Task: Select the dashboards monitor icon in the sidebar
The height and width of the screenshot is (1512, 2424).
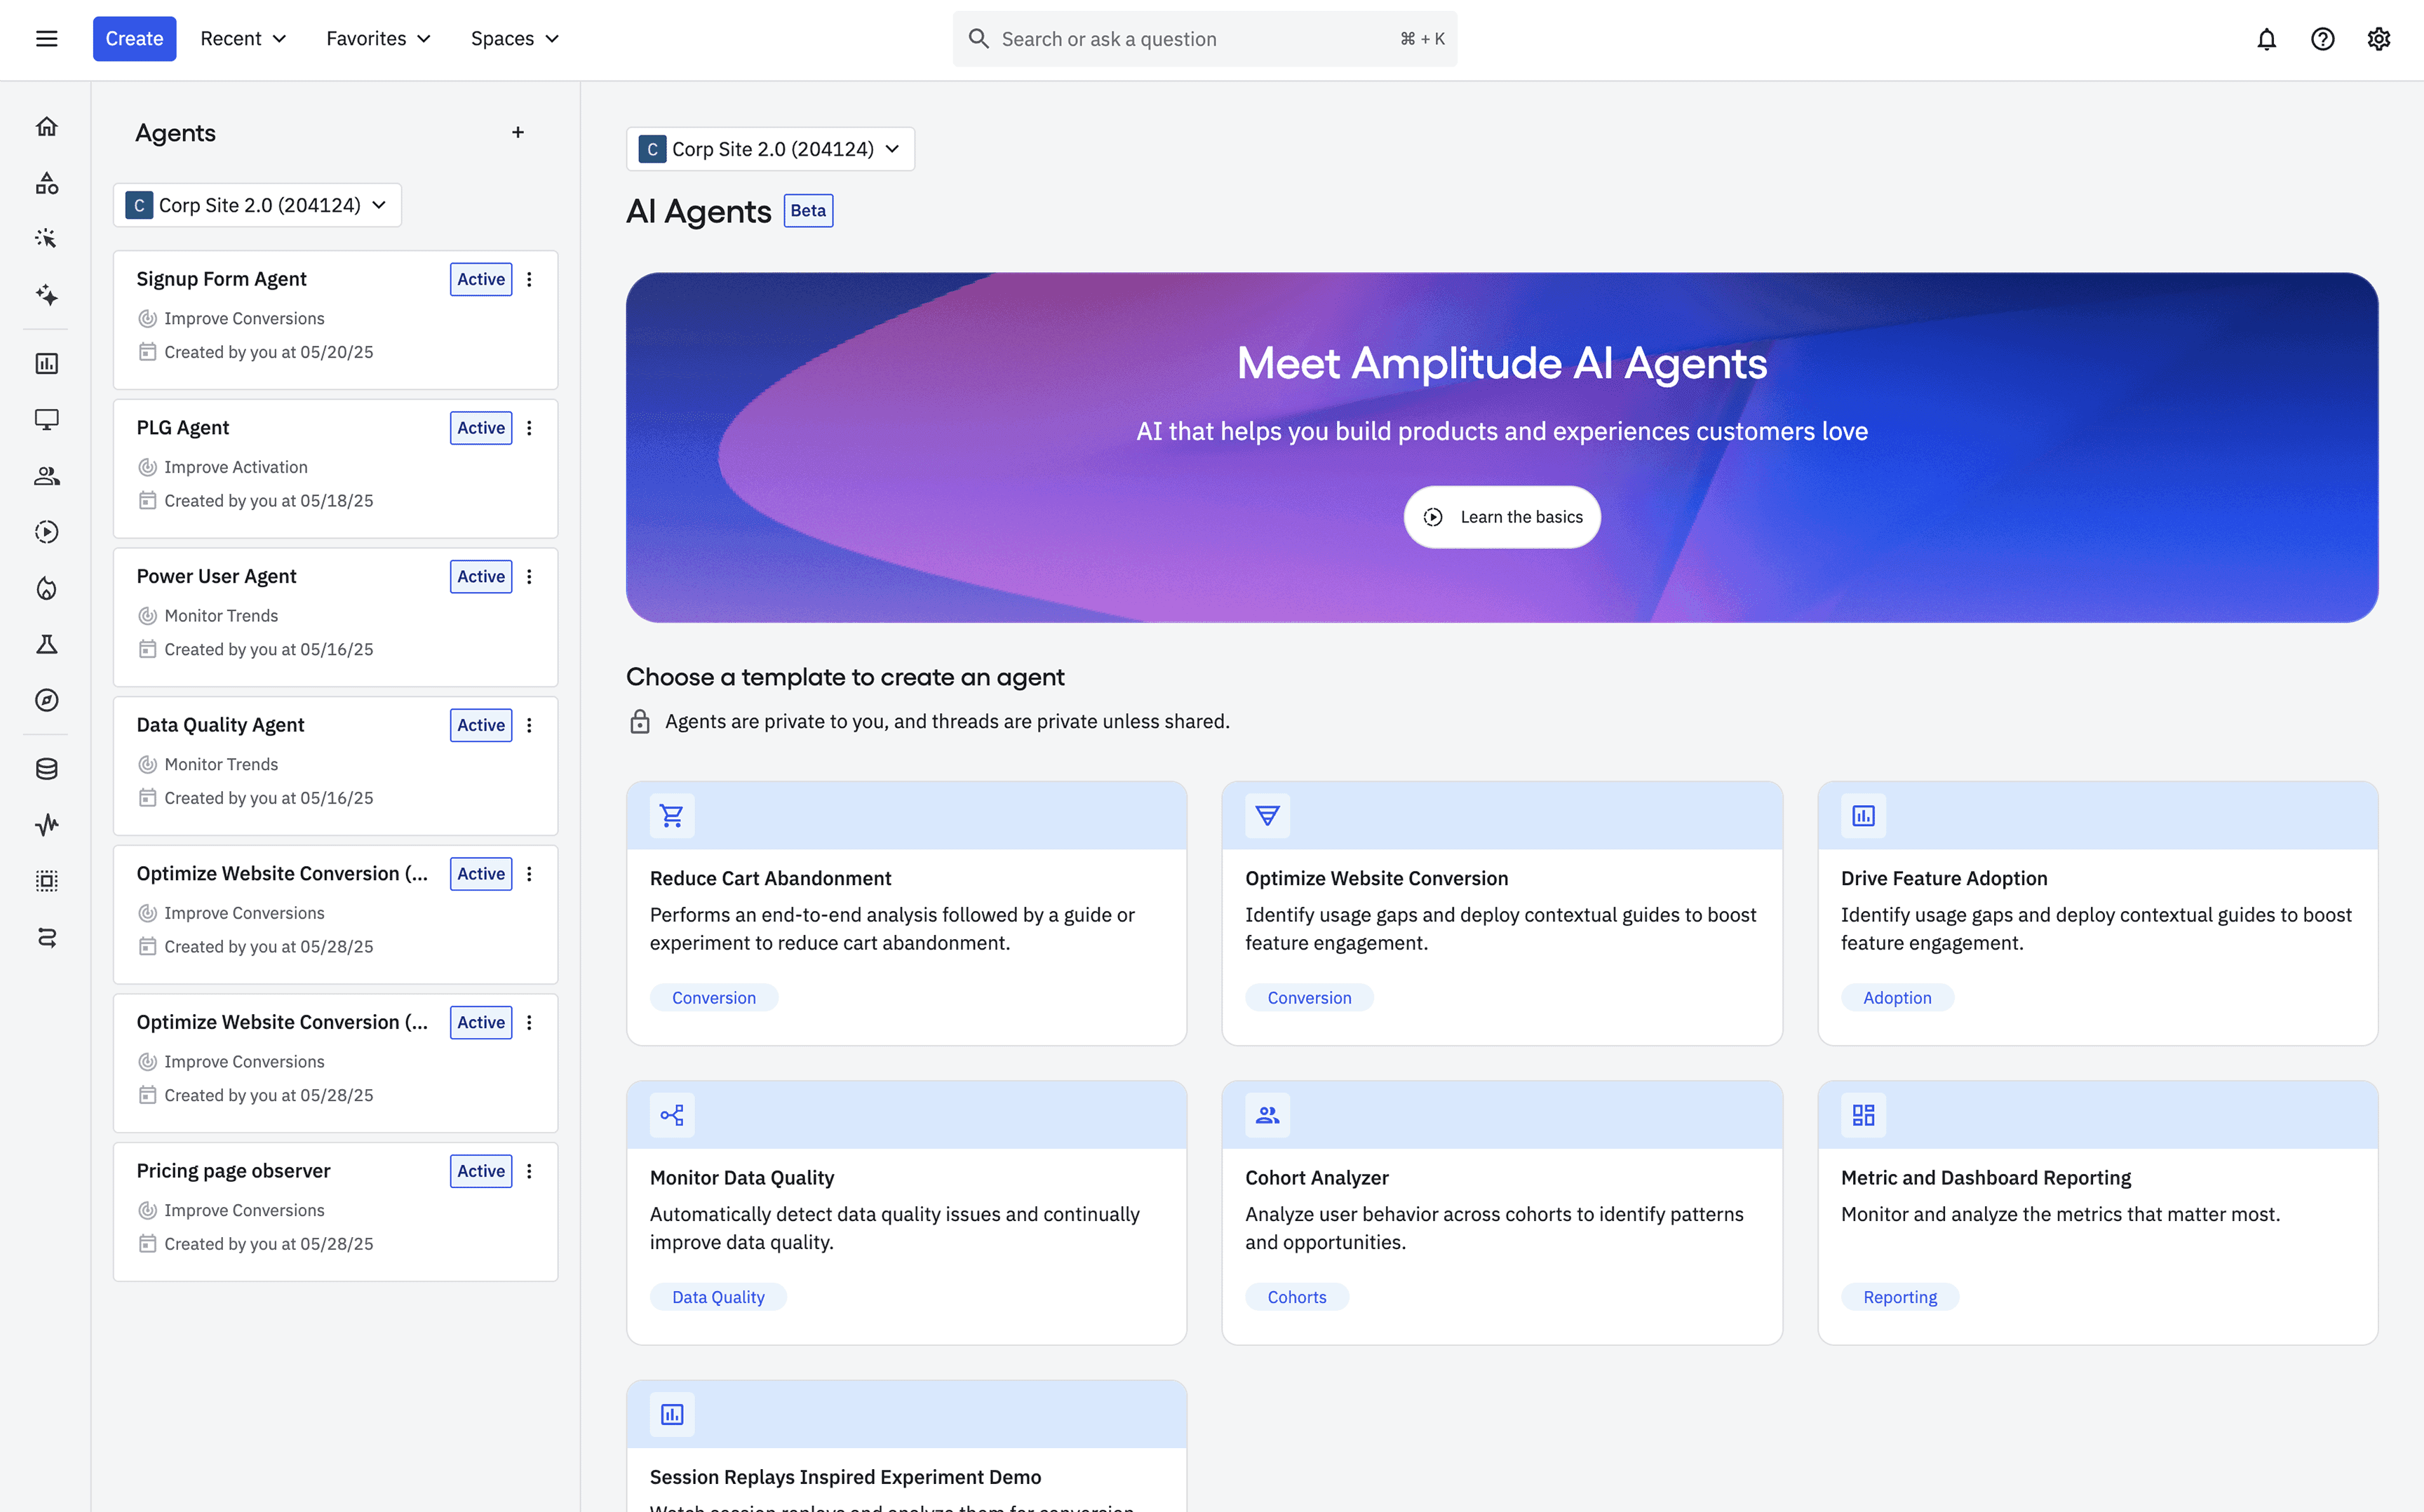Action: 46,419
